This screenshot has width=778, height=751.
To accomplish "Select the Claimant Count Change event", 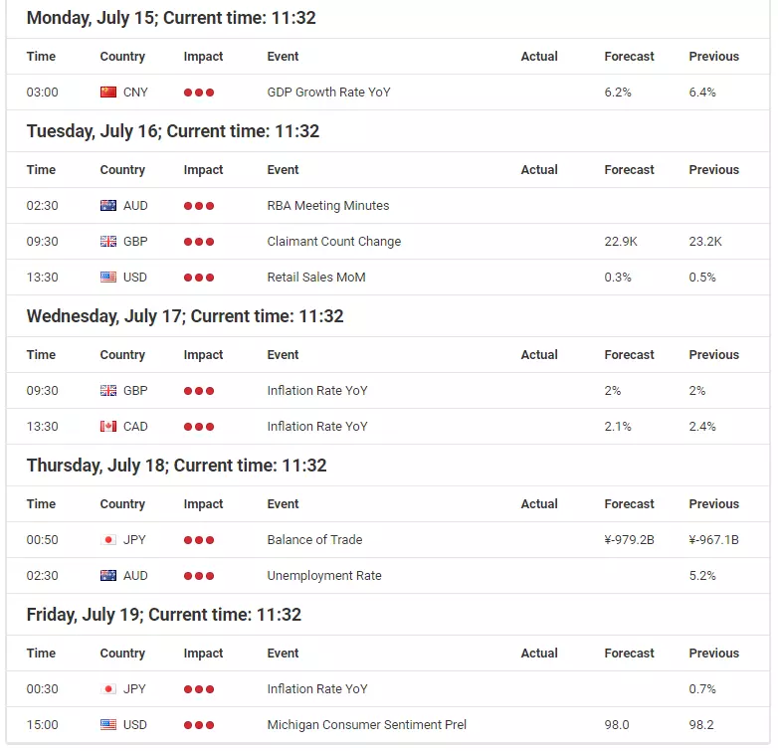I will pos(334,242).
